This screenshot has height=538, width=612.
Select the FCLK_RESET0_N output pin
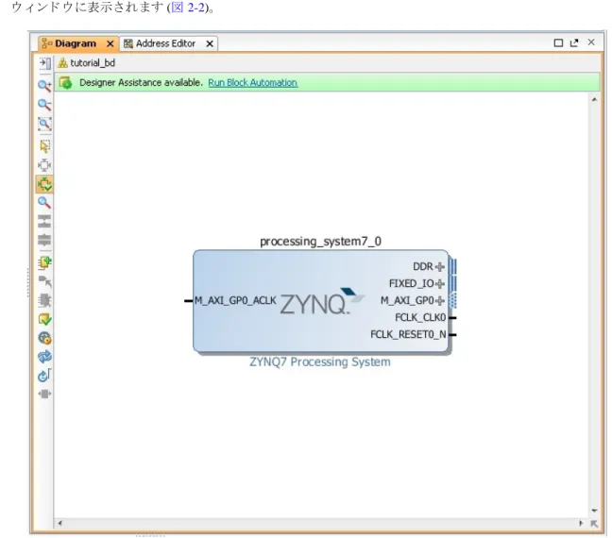click(x=452, y=335)
